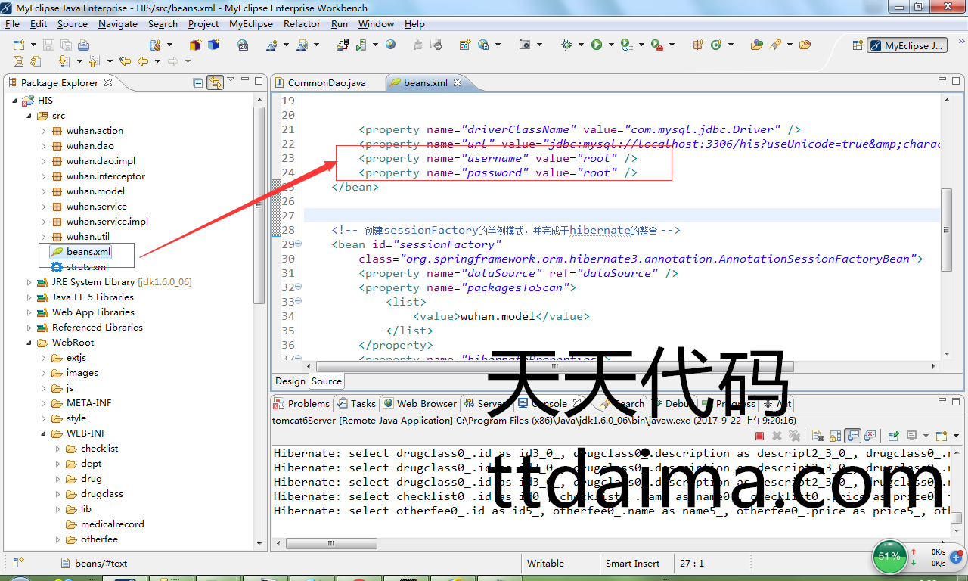The width and height of the screenshot is (968, 581).
Task: Clear the console output
Action: coord(817,436)
